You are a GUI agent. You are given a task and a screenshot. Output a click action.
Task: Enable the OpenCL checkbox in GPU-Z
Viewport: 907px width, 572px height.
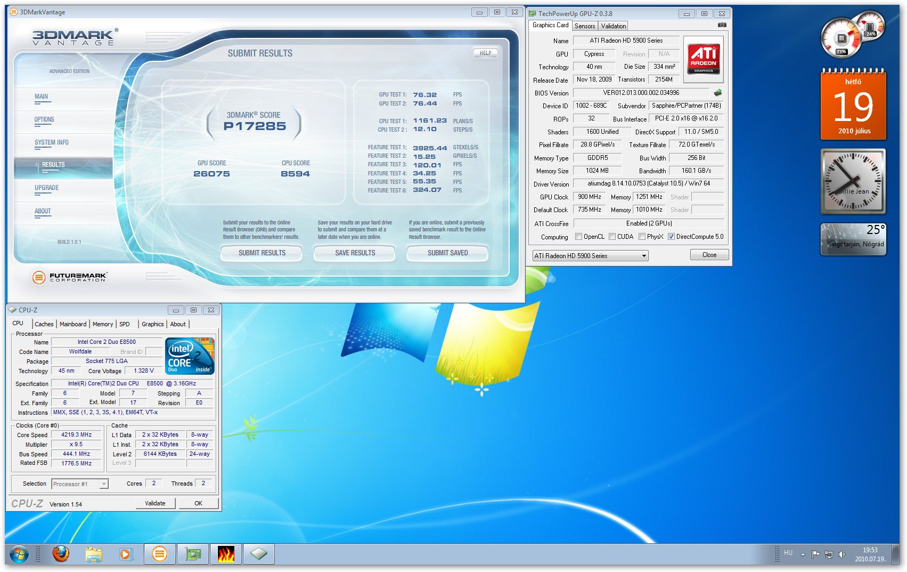pyautogui.click(x=578, y=237)
